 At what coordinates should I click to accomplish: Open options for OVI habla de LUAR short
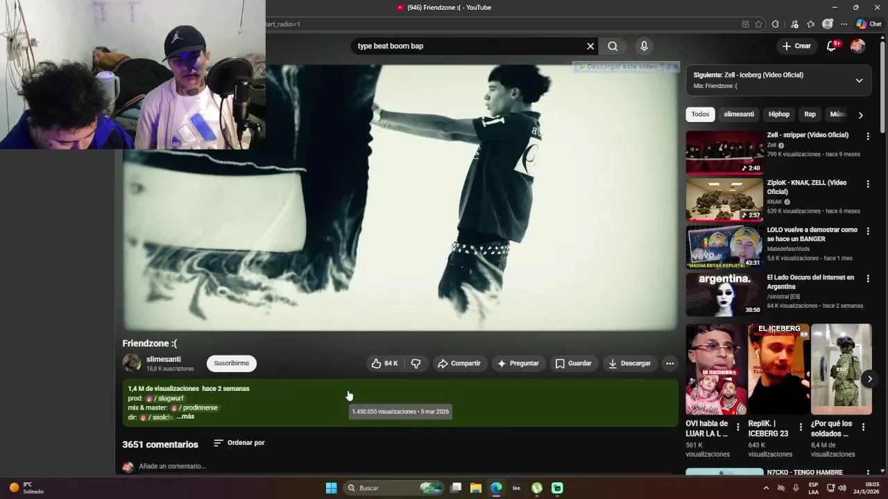[738, 427]
